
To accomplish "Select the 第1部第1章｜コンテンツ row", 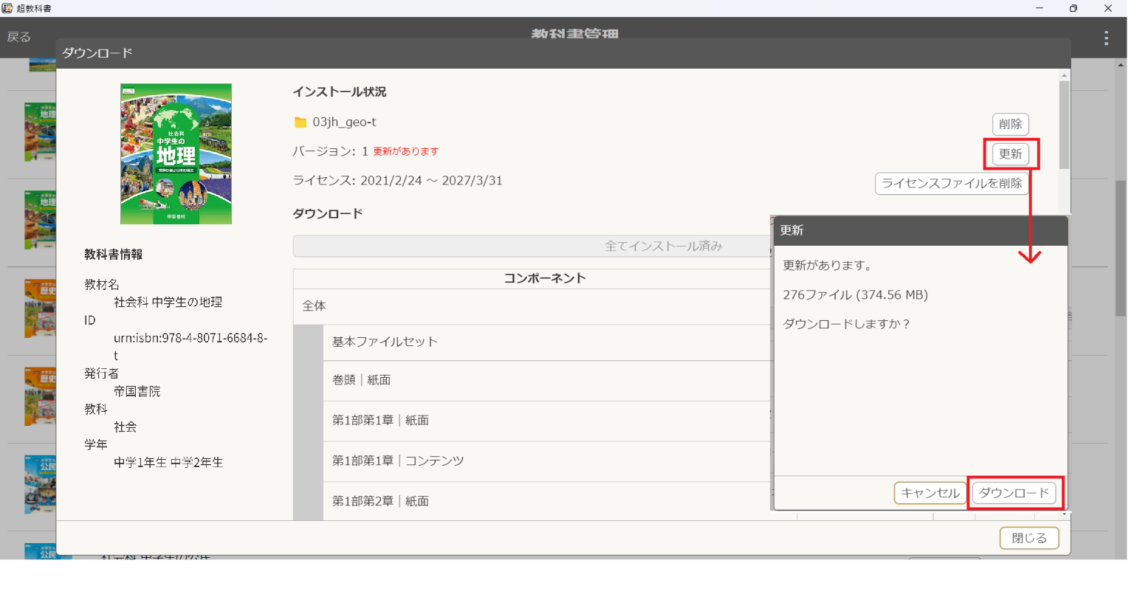I will click(x=546, y=460).
